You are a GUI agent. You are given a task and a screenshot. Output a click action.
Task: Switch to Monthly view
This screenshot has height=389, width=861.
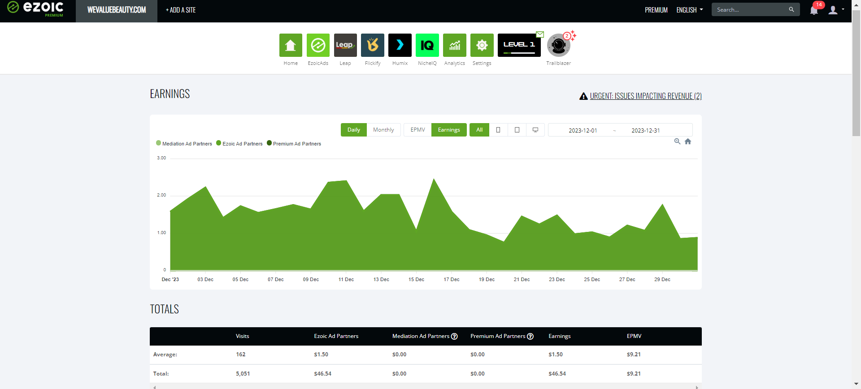tap(383, 130)
